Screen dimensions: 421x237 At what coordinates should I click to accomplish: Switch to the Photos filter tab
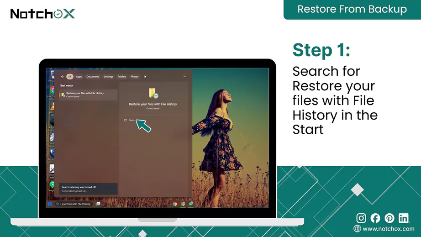(x=135, y=77)
